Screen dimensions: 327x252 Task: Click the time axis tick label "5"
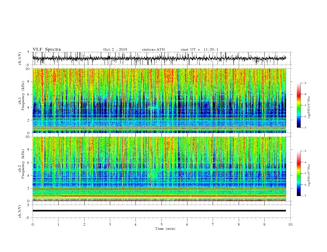(x=161, y=224)
